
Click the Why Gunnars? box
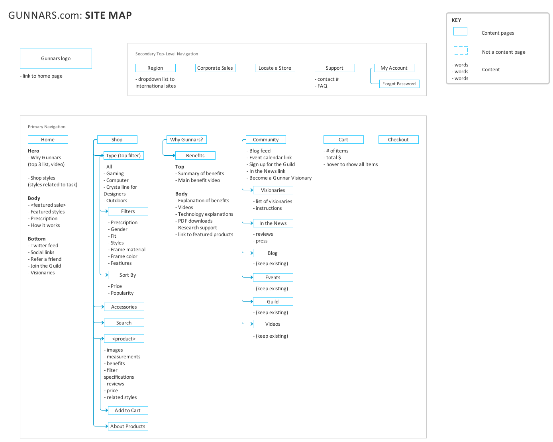(186, 139)
